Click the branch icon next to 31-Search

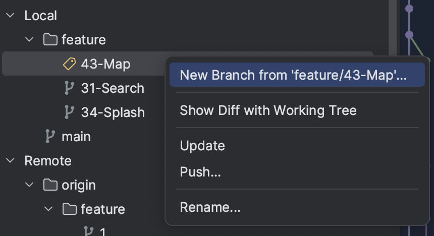[x=69, y=88]
